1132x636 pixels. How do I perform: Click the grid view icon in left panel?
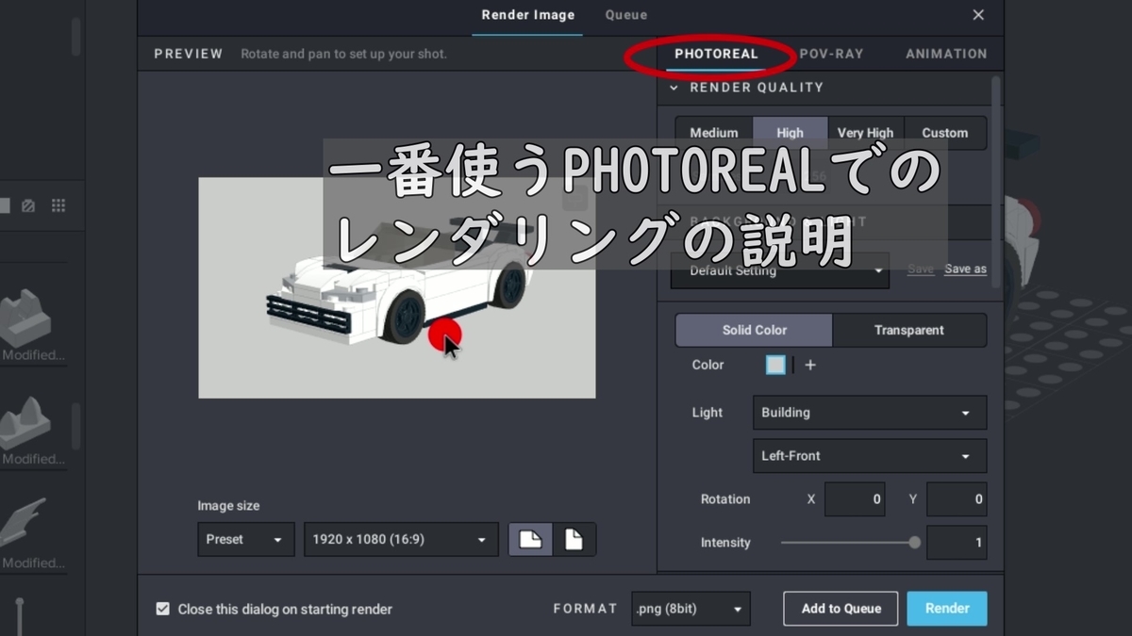(x=58, y=205)
